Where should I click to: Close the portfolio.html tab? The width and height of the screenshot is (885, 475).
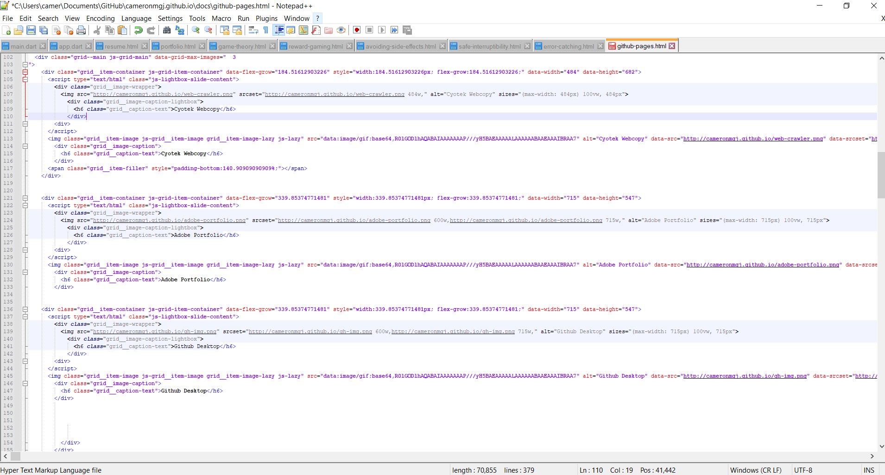[202, 46]
